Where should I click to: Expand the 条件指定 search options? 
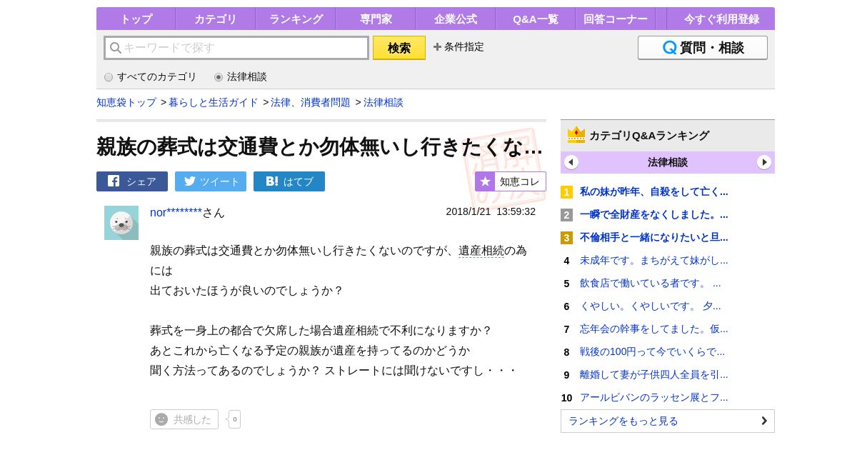(x=458, y=47)
